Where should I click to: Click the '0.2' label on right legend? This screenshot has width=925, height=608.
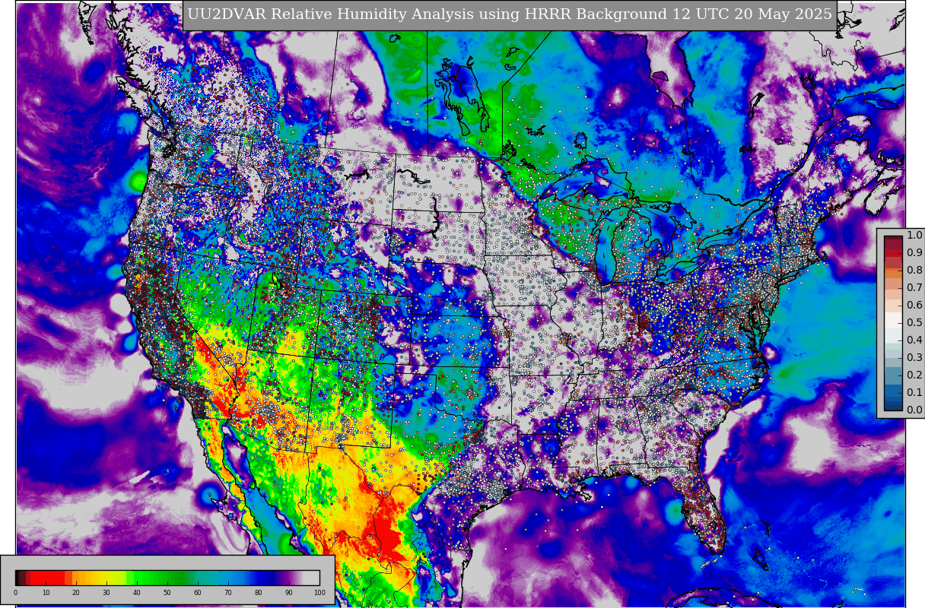pos(914,375)
